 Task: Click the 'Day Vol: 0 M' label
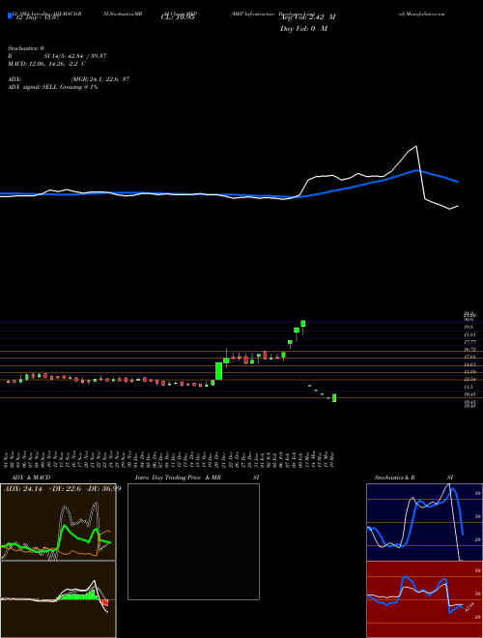[x=303, y=29]
